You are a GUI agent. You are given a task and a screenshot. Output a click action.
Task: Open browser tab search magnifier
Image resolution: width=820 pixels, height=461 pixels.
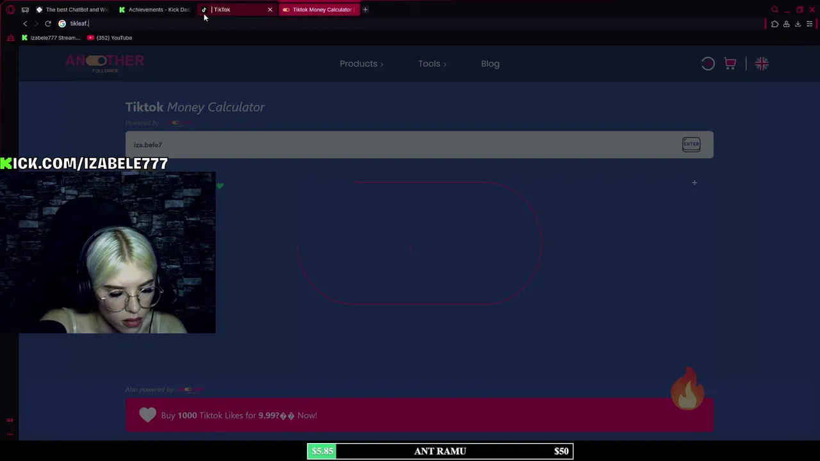[x=775, y=10]
